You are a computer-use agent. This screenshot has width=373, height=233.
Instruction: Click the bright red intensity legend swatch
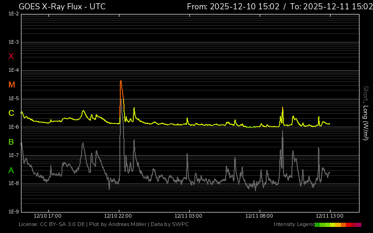(349, 225)
